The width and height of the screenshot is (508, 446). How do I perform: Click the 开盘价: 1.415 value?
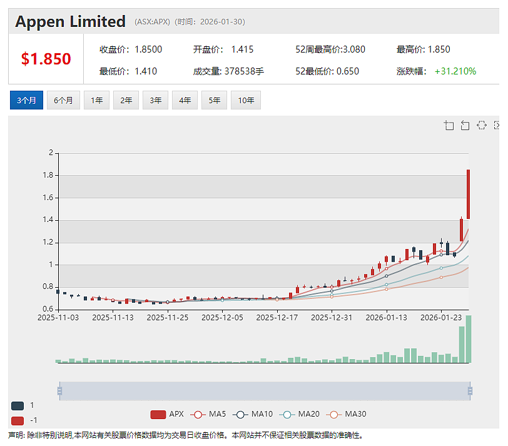(x=223, y=49)
